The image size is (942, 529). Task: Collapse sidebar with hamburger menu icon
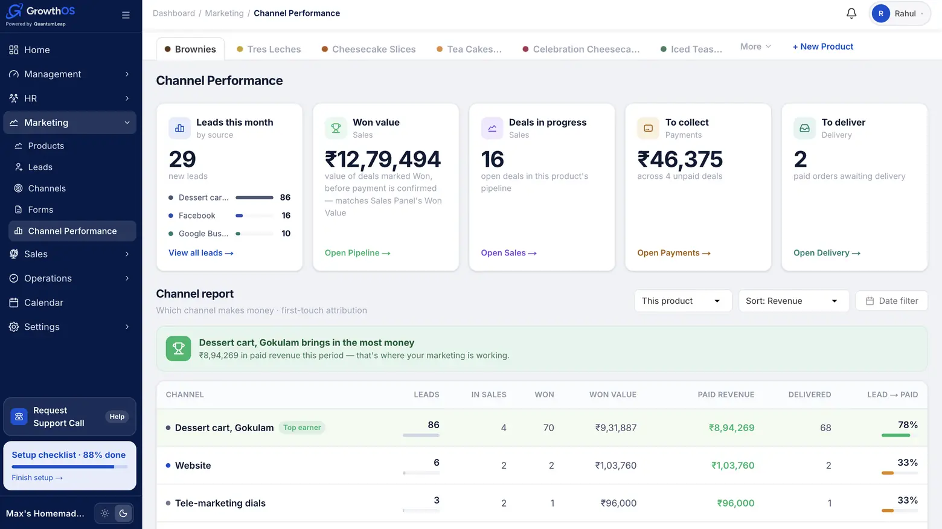[126, 15]
